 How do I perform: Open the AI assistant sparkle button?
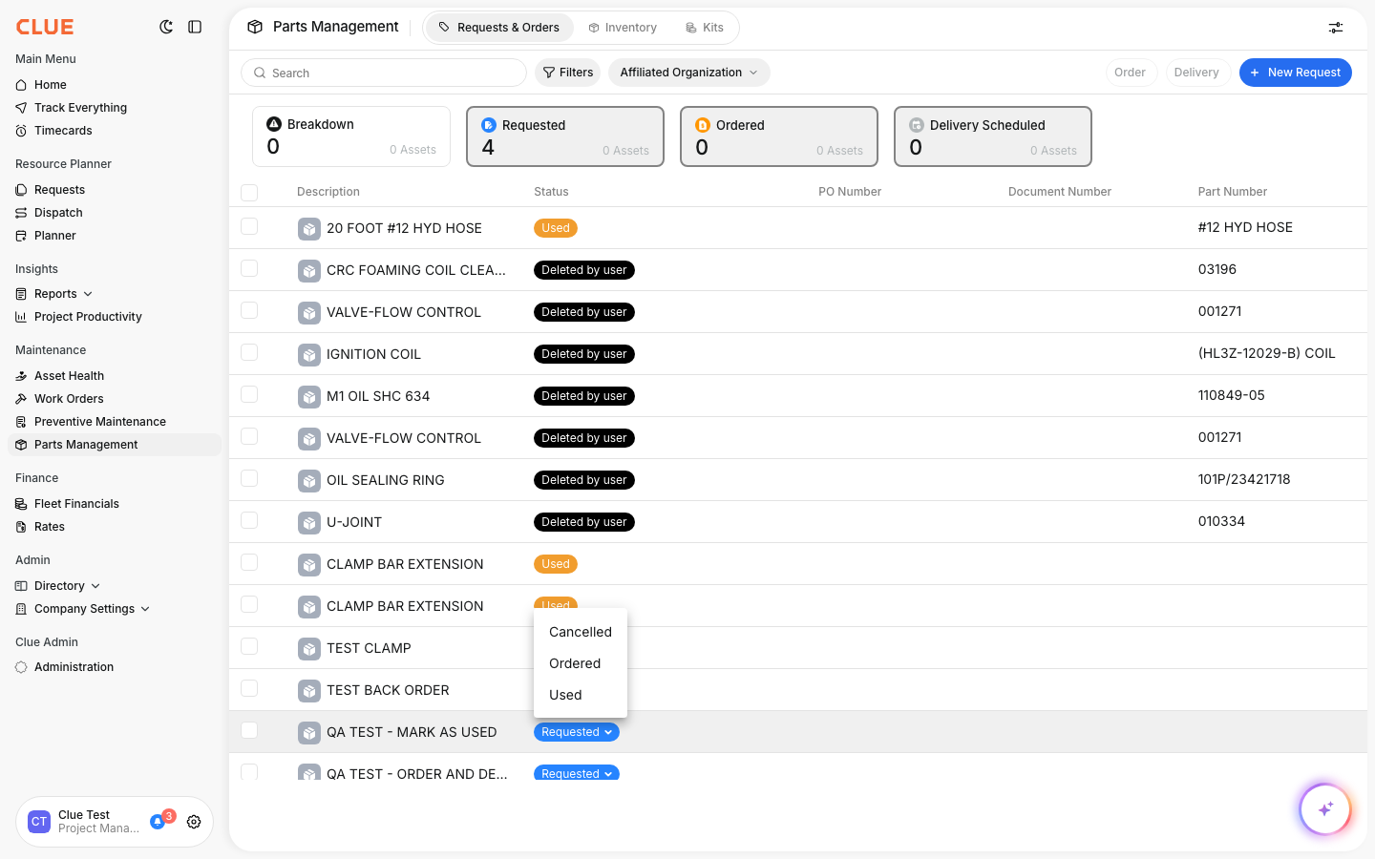tap(1325, 808)
